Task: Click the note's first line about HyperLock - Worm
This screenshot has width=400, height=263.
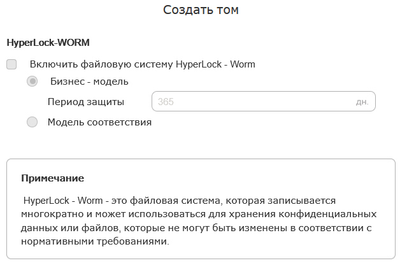Action: click(x=180, y=201)
